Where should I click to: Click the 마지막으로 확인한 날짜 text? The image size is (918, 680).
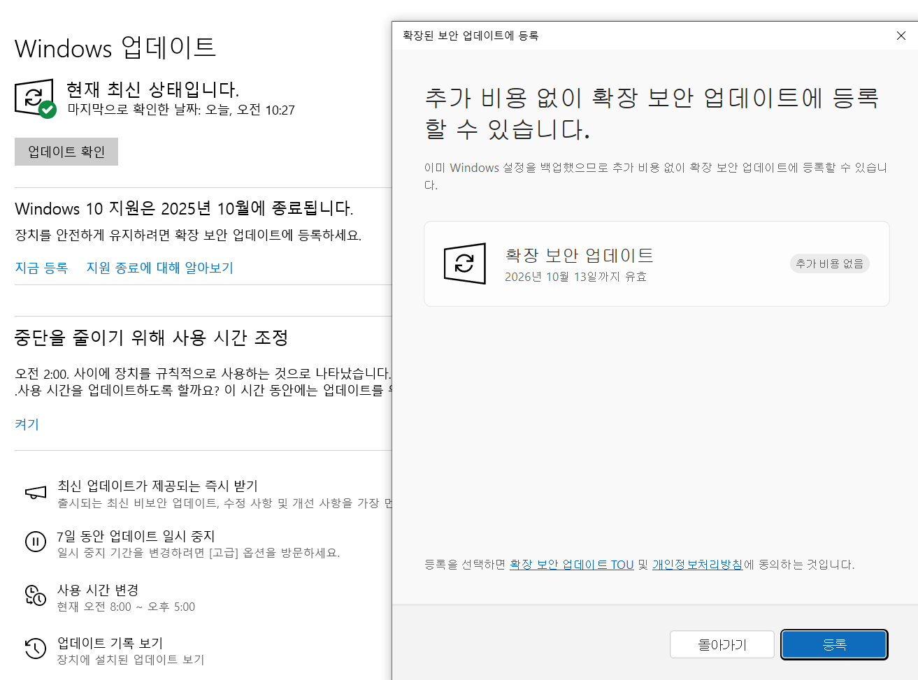(x=181, y=110)
